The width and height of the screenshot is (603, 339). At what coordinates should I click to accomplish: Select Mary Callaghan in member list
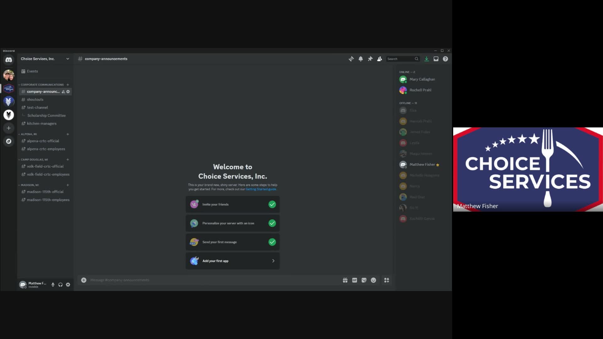click(x=422, y=79)
